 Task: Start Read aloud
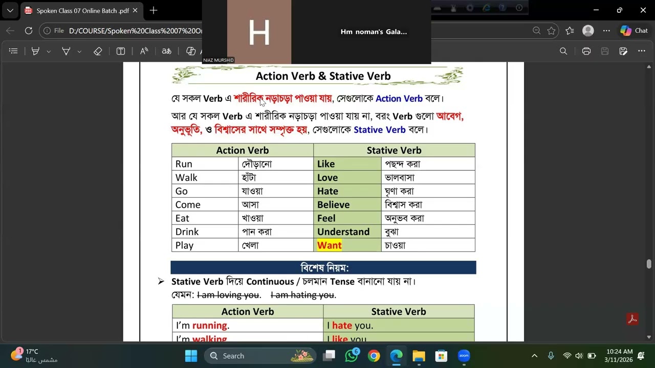(144, 51)
